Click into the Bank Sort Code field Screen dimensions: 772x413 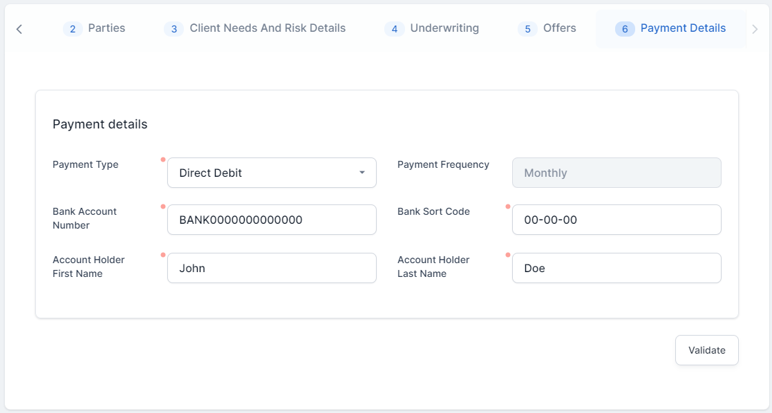click(616, 220)
